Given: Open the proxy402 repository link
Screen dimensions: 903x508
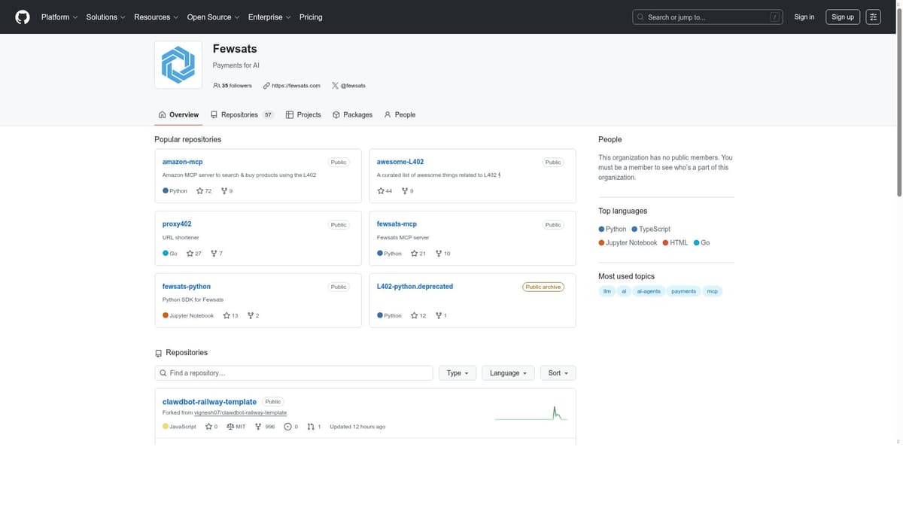Looking at the screenshot, I should 177,224.
